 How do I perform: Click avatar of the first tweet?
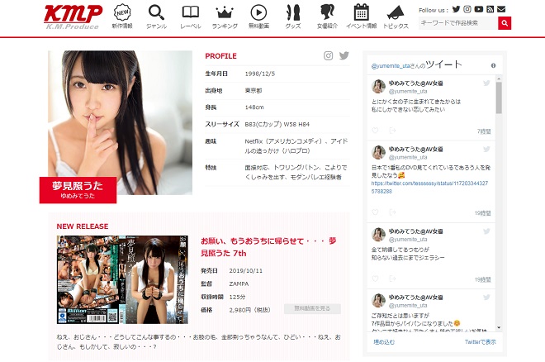[378, 86]
